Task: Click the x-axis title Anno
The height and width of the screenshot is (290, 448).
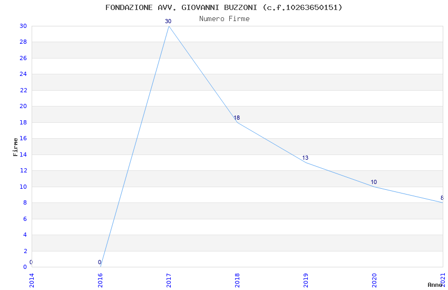Action: [x=435, y=285]
